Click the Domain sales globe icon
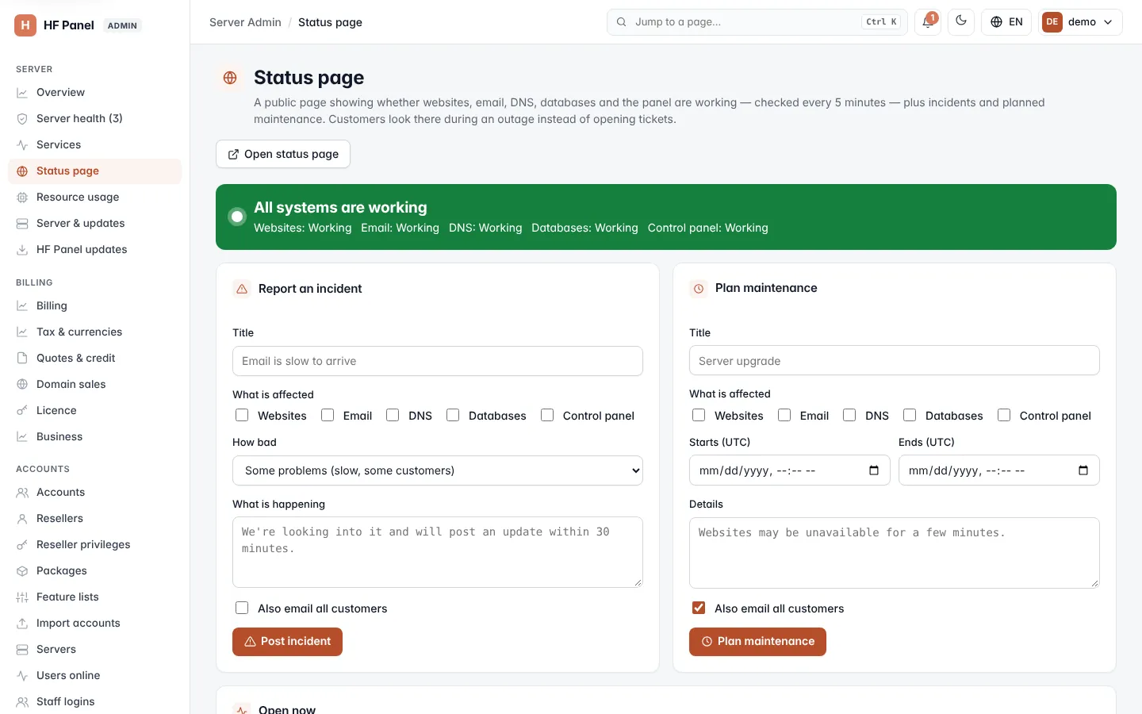 [22, 385]
